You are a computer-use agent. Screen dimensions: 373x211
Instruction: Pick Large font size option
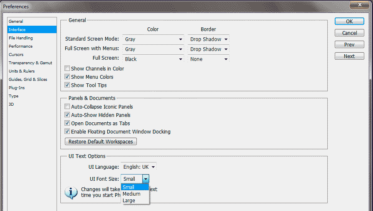[129, 201]
